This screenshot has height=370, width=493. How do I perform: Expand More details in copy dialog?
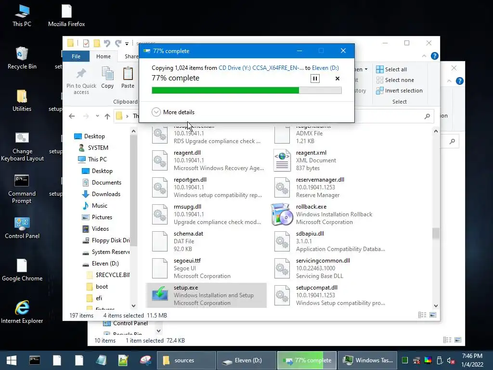(x=173, y=112)
